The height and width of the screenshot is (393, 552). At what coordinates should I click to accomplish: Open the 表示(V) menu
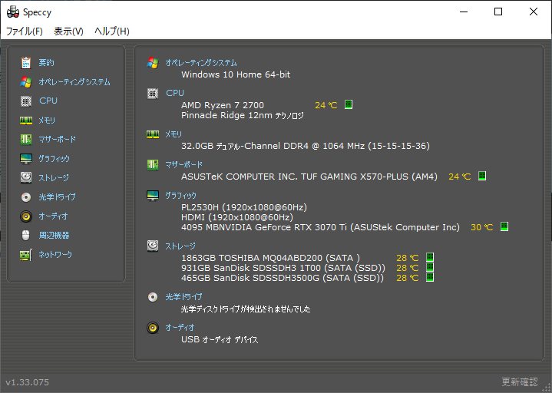click(68, 31)
